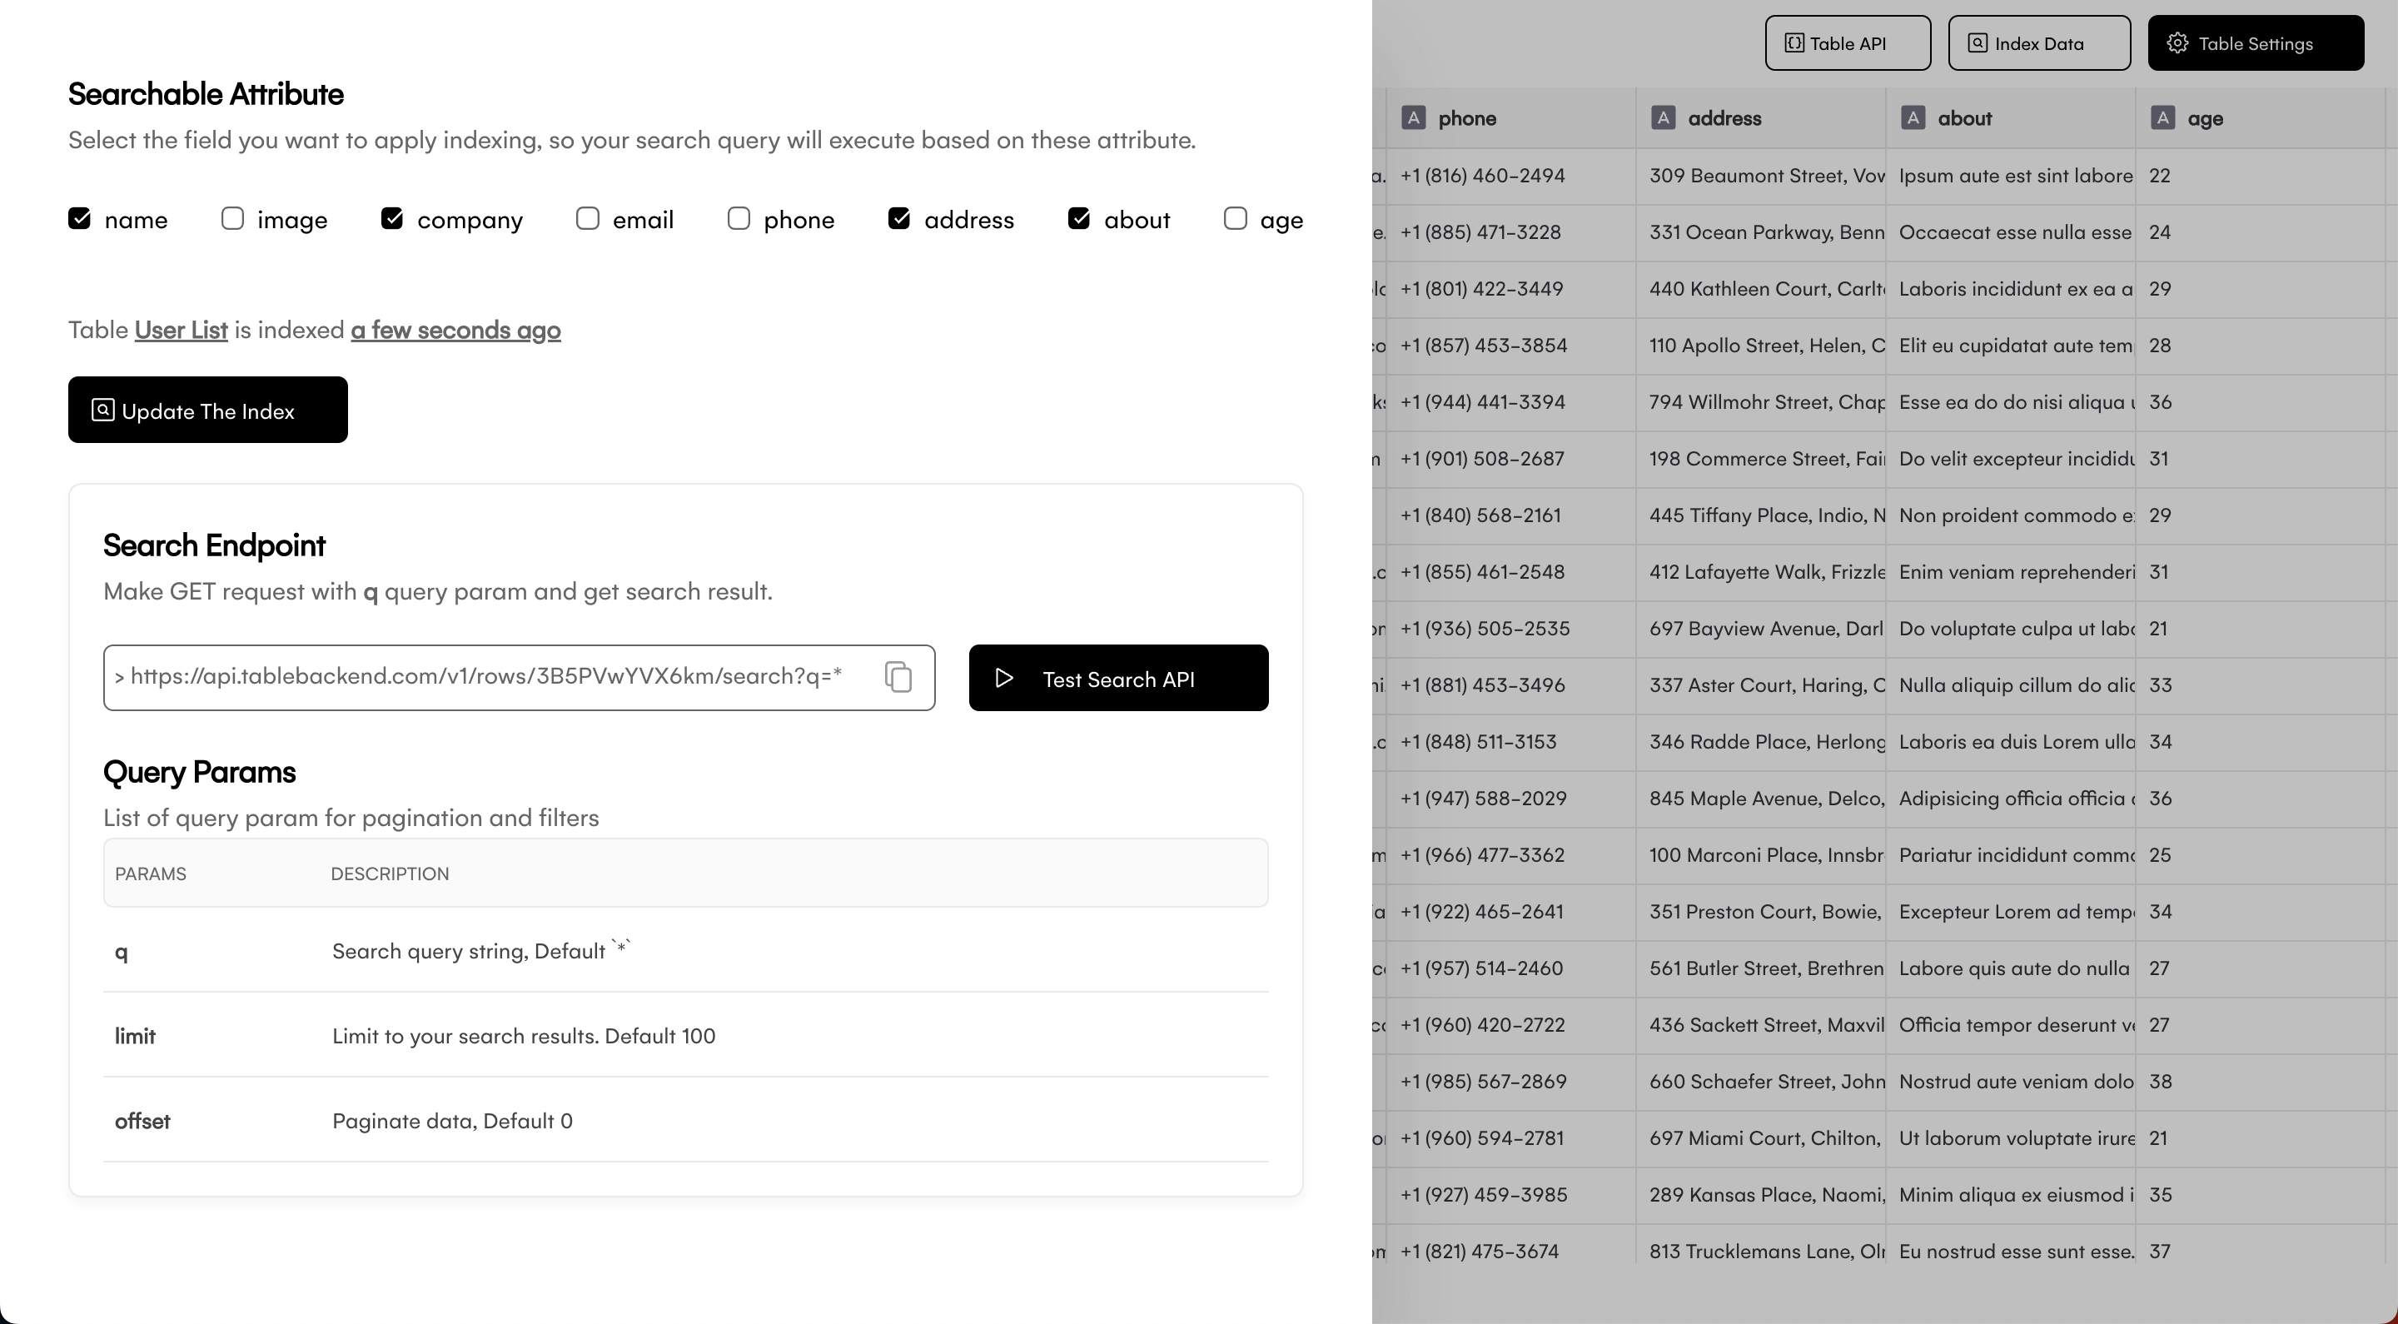Select address cell 697 Bayview Avenue
Screen dimensions: 2398x1324
point(1760,629)
